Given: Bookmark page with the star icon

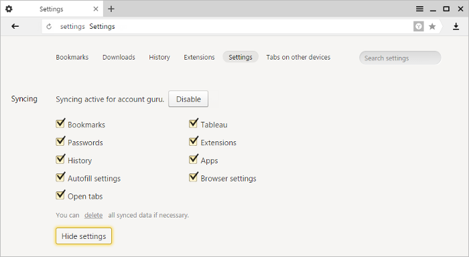Looking at the screenshot, I should point(432,27).
